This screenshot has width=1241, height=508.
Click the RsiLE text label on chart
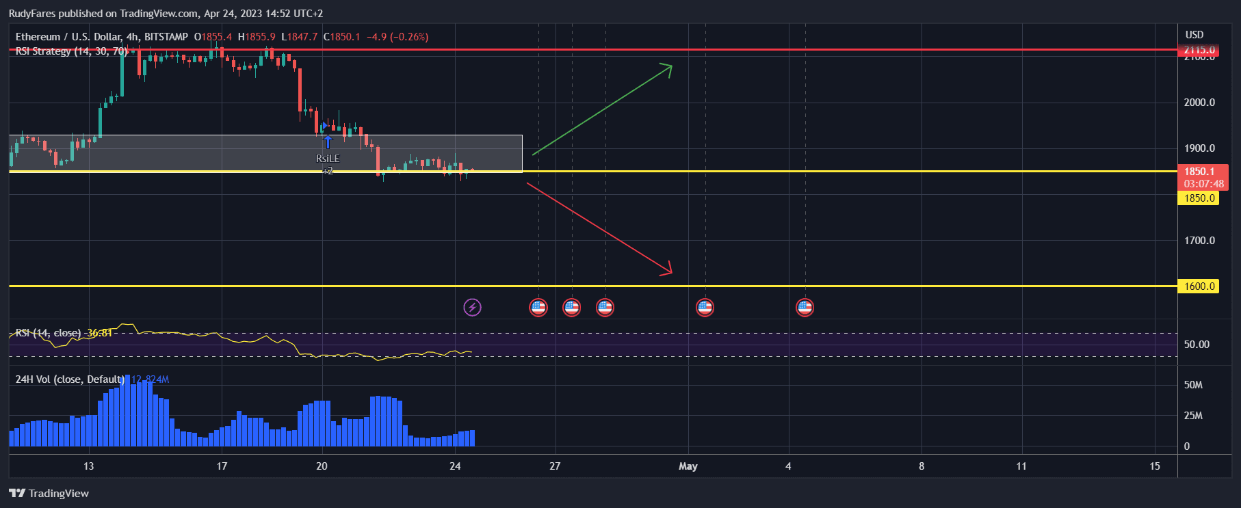click(x=328, y=159)
